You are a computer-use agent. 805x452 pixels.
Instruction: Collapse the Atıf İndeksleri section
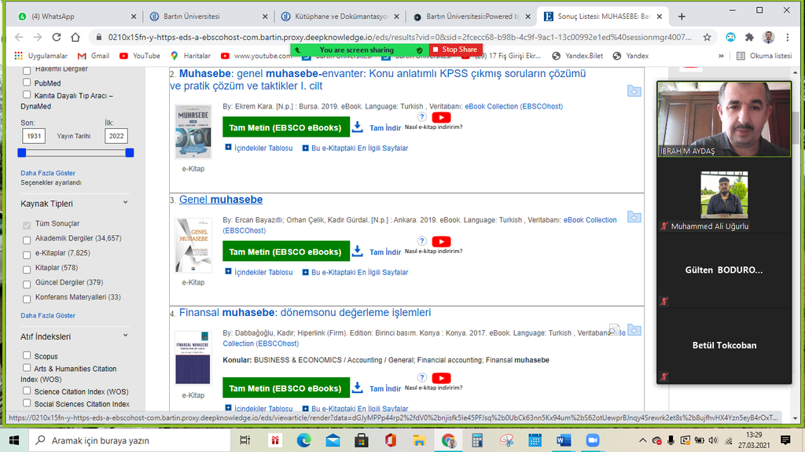(x=125, y=336)
